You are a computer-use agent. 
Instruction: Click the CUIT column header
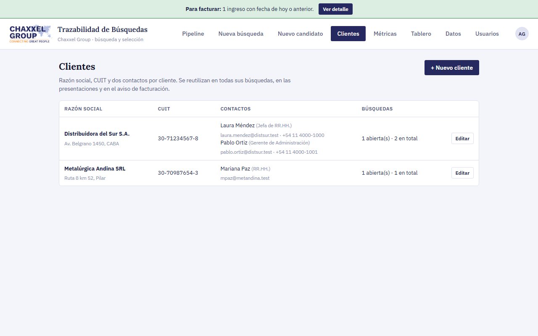[x=164, y=109]
